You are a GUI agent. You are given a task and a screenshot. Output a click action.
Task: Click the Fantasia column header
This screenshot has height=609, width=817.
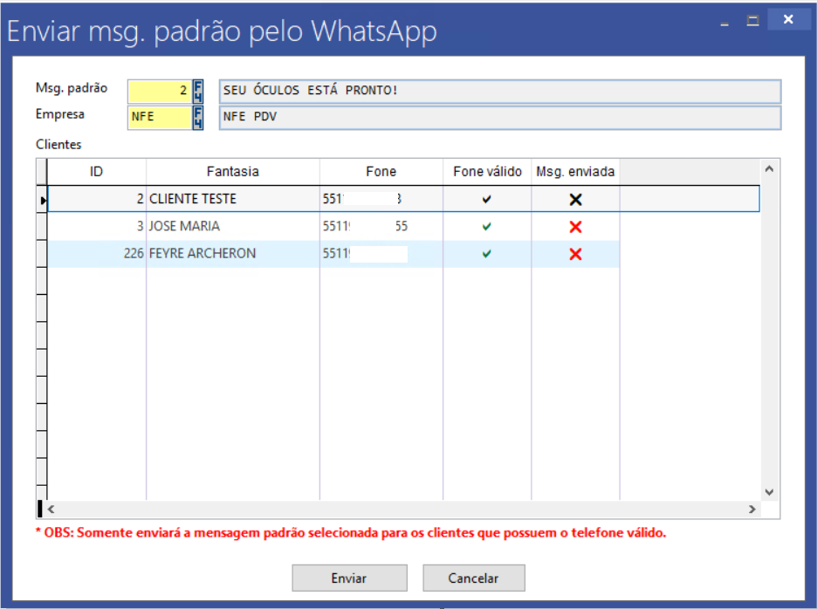[x=232, y=172]
